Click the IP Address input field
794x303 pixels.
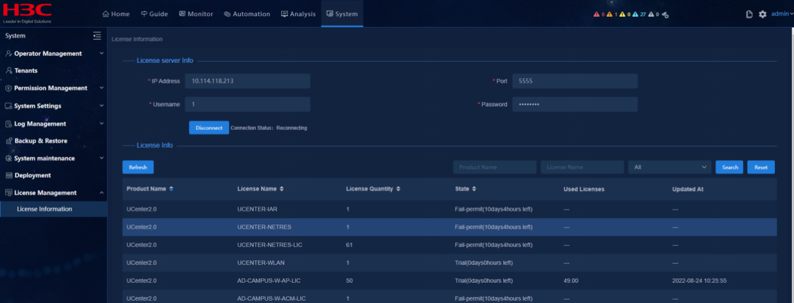(x=248, y=81)
